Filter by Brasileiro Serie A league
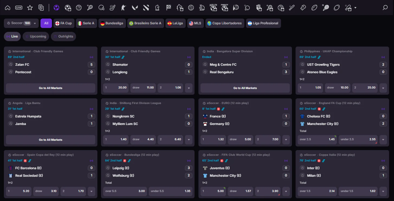This screenshot has height=201, width=394. [145, 23]
